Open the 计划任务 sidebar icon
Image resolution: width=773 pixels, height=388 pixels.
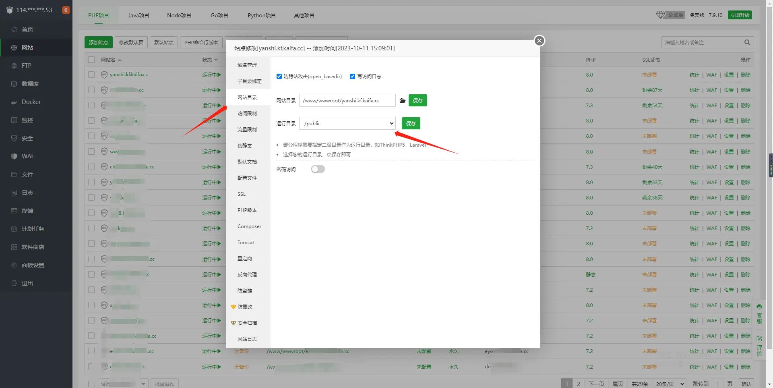pos(14,229)
